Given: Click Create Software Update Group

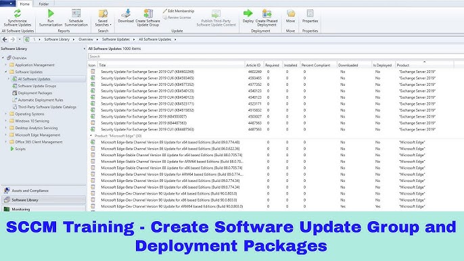Looking at the screenshot, I should 147,18.
